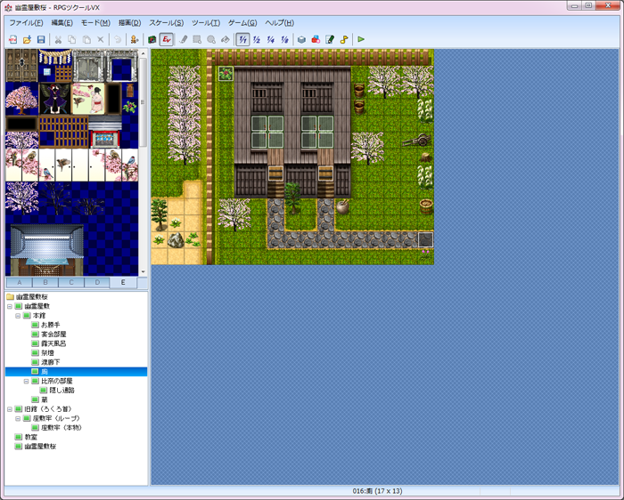Select the gray event square on stone path
Image resolution: width=624 pixels, height=500 pixels.
pos(425,240)
